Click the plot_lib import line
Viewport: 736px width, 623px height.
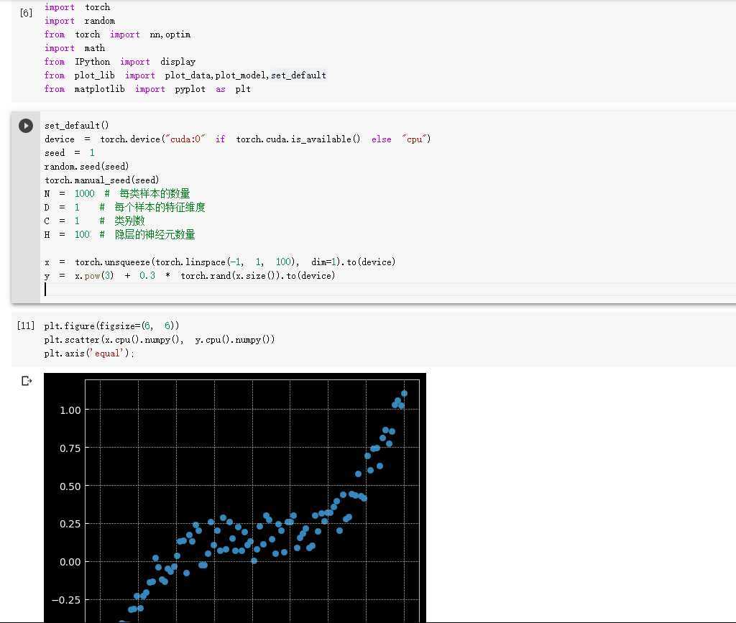[185, 75]
